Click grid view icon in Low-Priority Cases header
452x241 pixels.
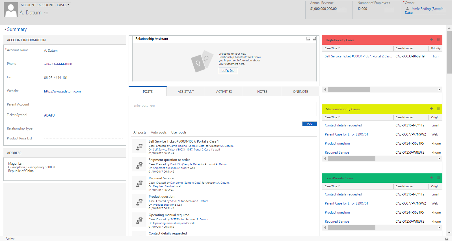click(438, 178)
